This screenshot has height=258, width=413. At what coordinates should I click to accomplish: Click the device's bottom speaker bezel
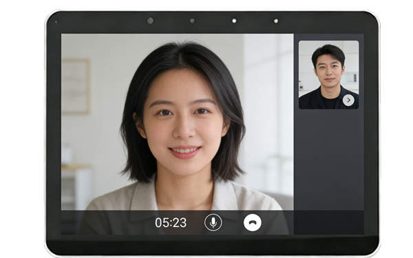click(x=212, y=246)
